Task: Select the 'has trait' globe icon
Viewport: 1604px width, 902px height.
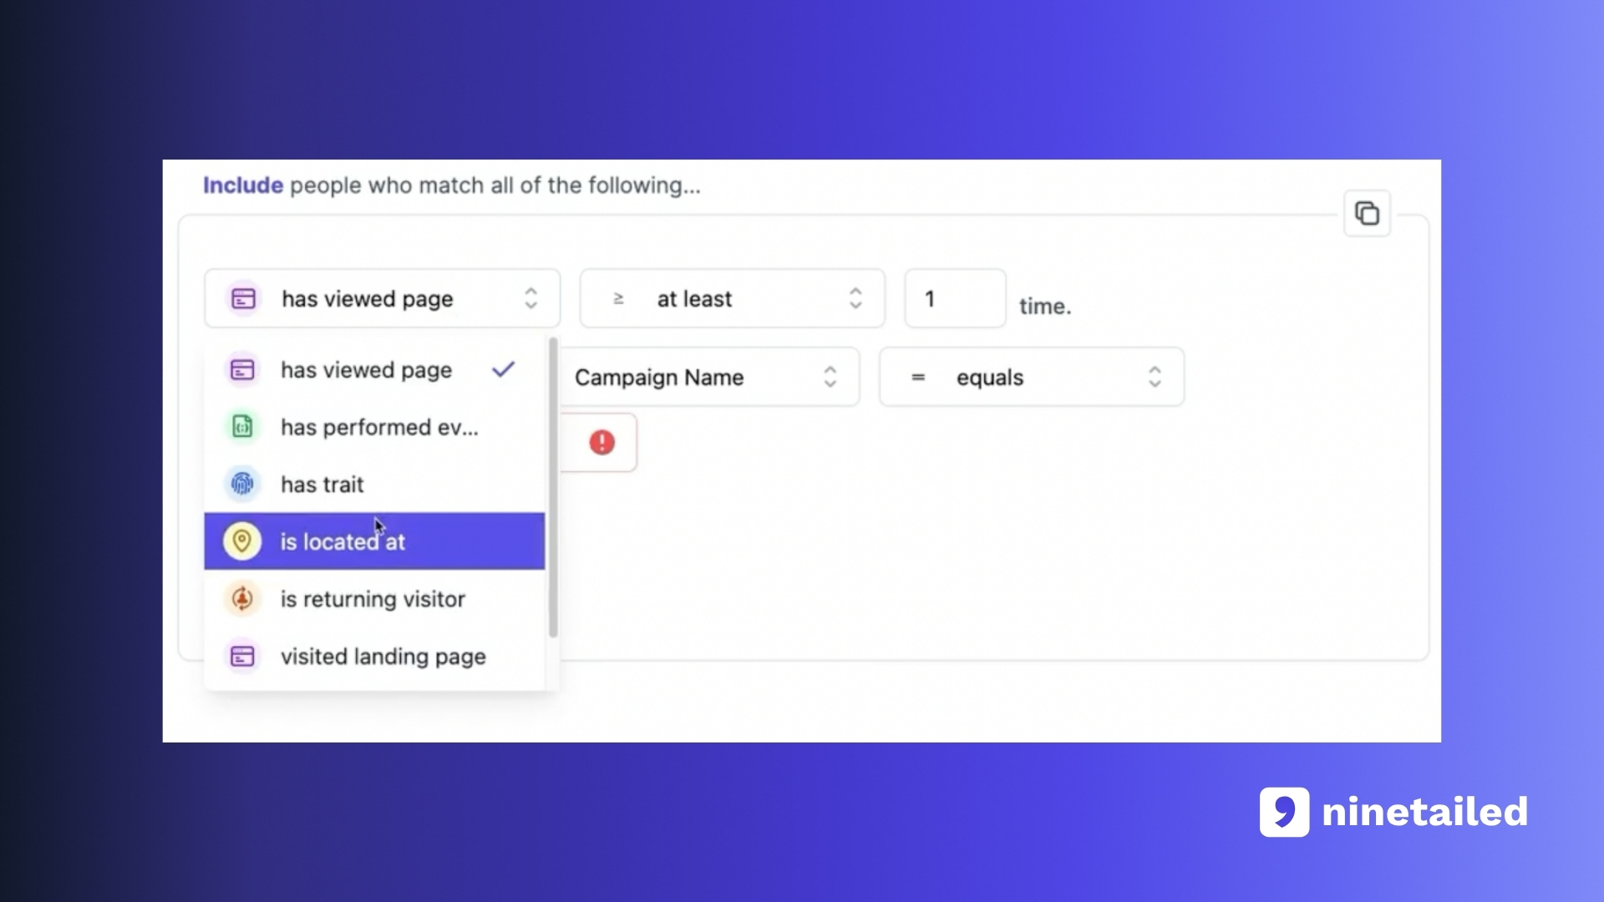Action: [x=241, y=484]
